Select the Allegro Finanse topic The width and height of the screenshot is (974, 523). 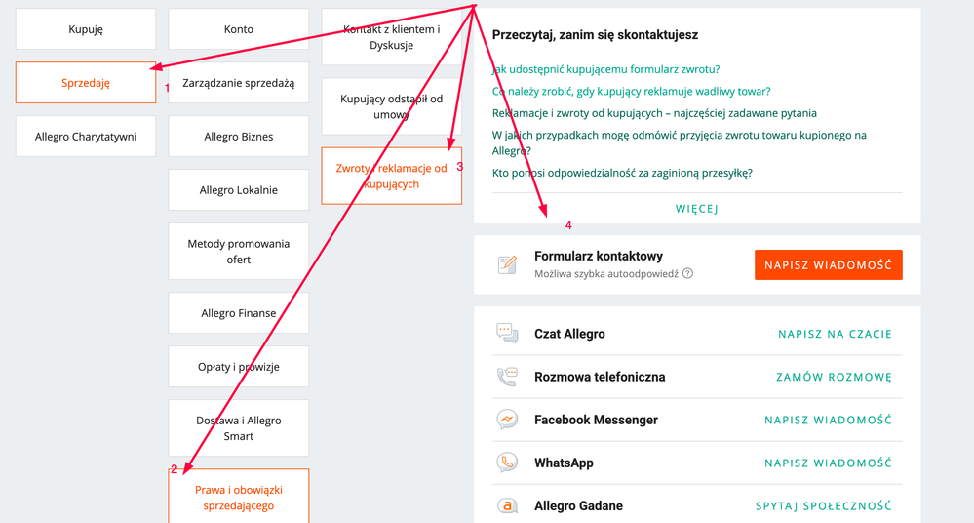click(x=239, y=313)
